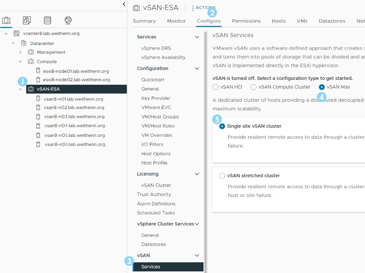Screen dimensions: 365x273
Task: Collapse the vcenter8.lab.weithenn.org tree node
Action: tap(6, 34)
